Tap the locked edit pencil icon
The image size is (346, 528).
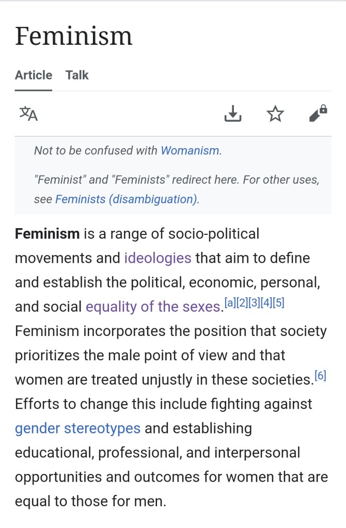point(318,114)
